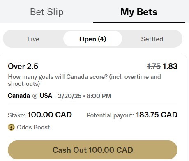This screenshot has width=189, height=161.
Task: Click the boosted odds 1.83
Action: pos(170,66)
